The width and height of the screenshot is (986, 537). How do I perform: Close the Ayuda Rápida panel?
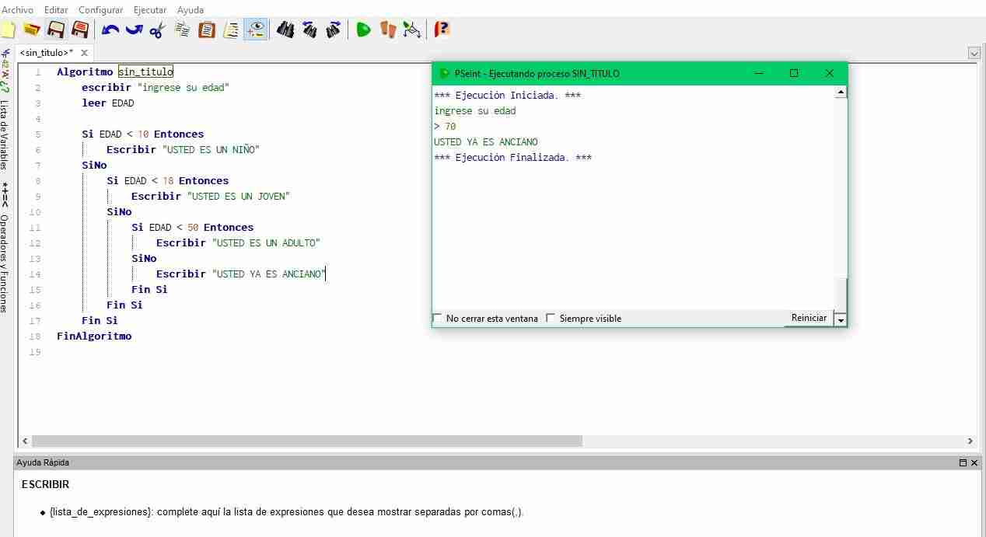[974, 462]
